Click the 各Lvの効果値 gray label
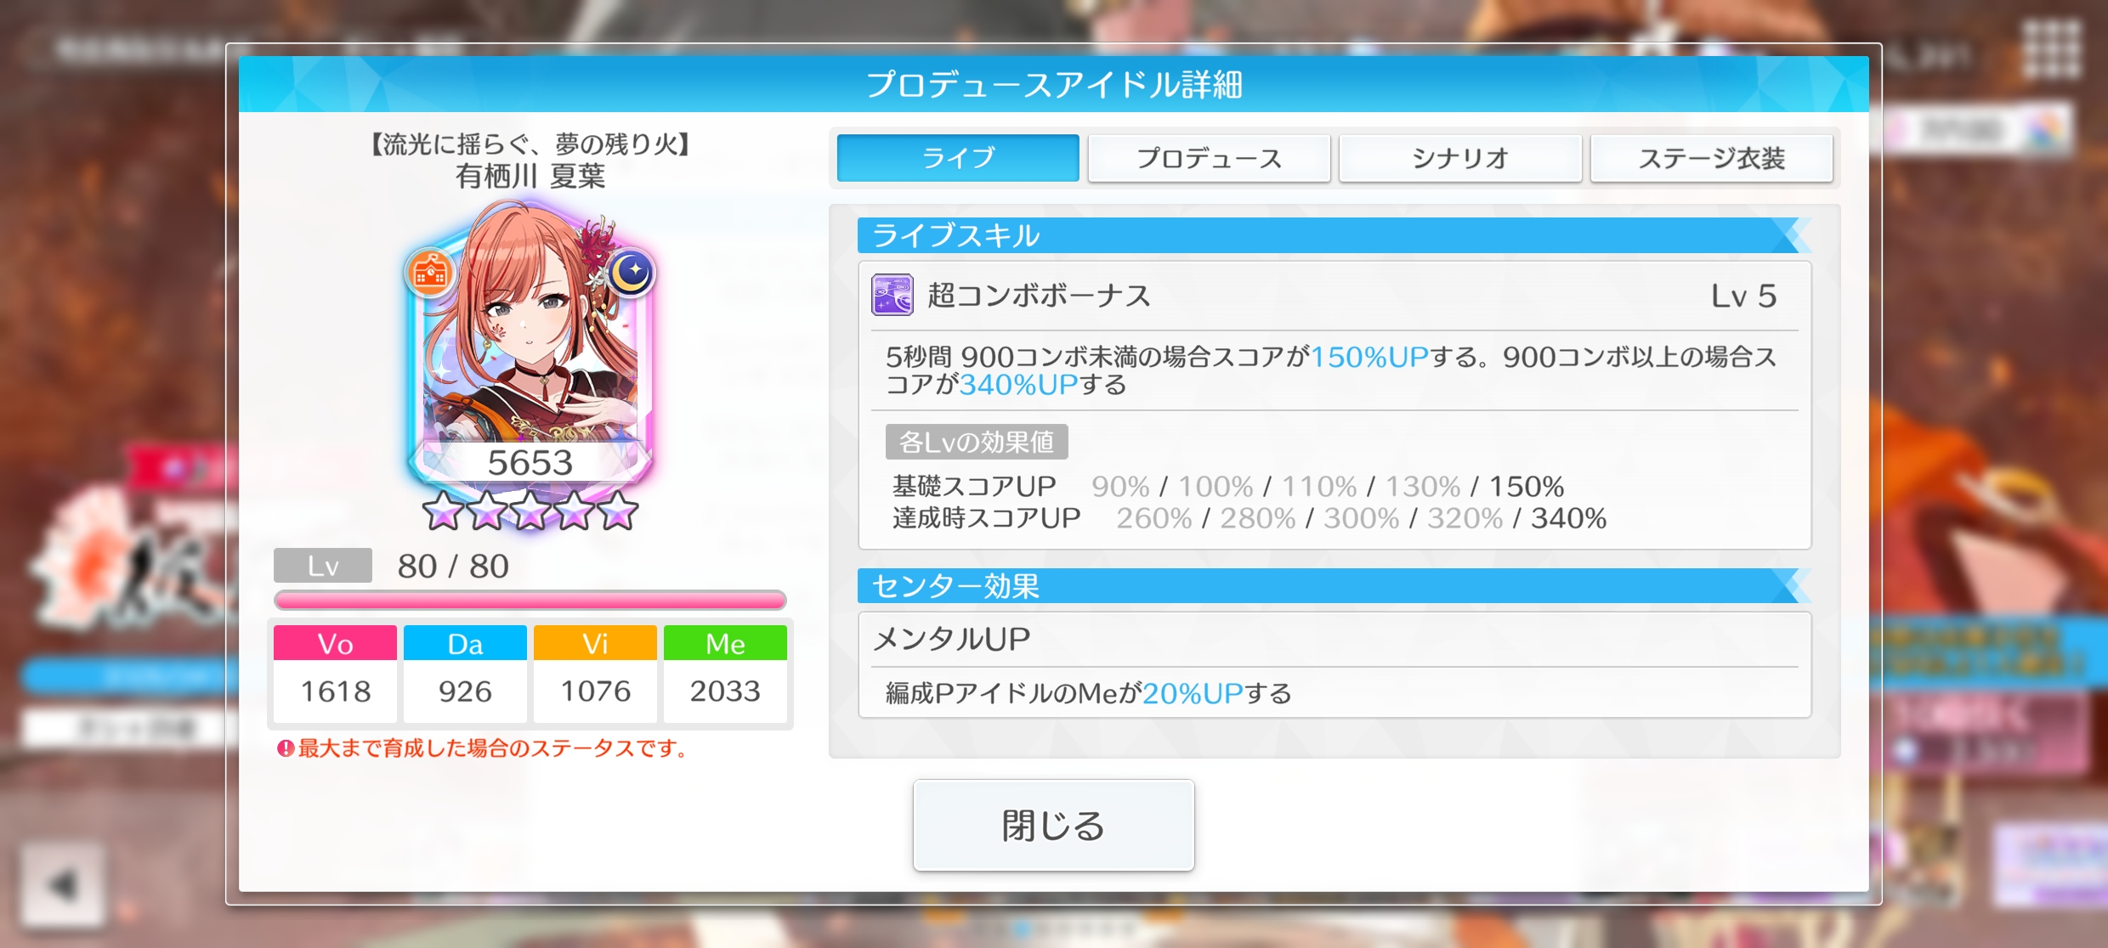This screenshot has height=948, width=2108. tap(977, 442)
